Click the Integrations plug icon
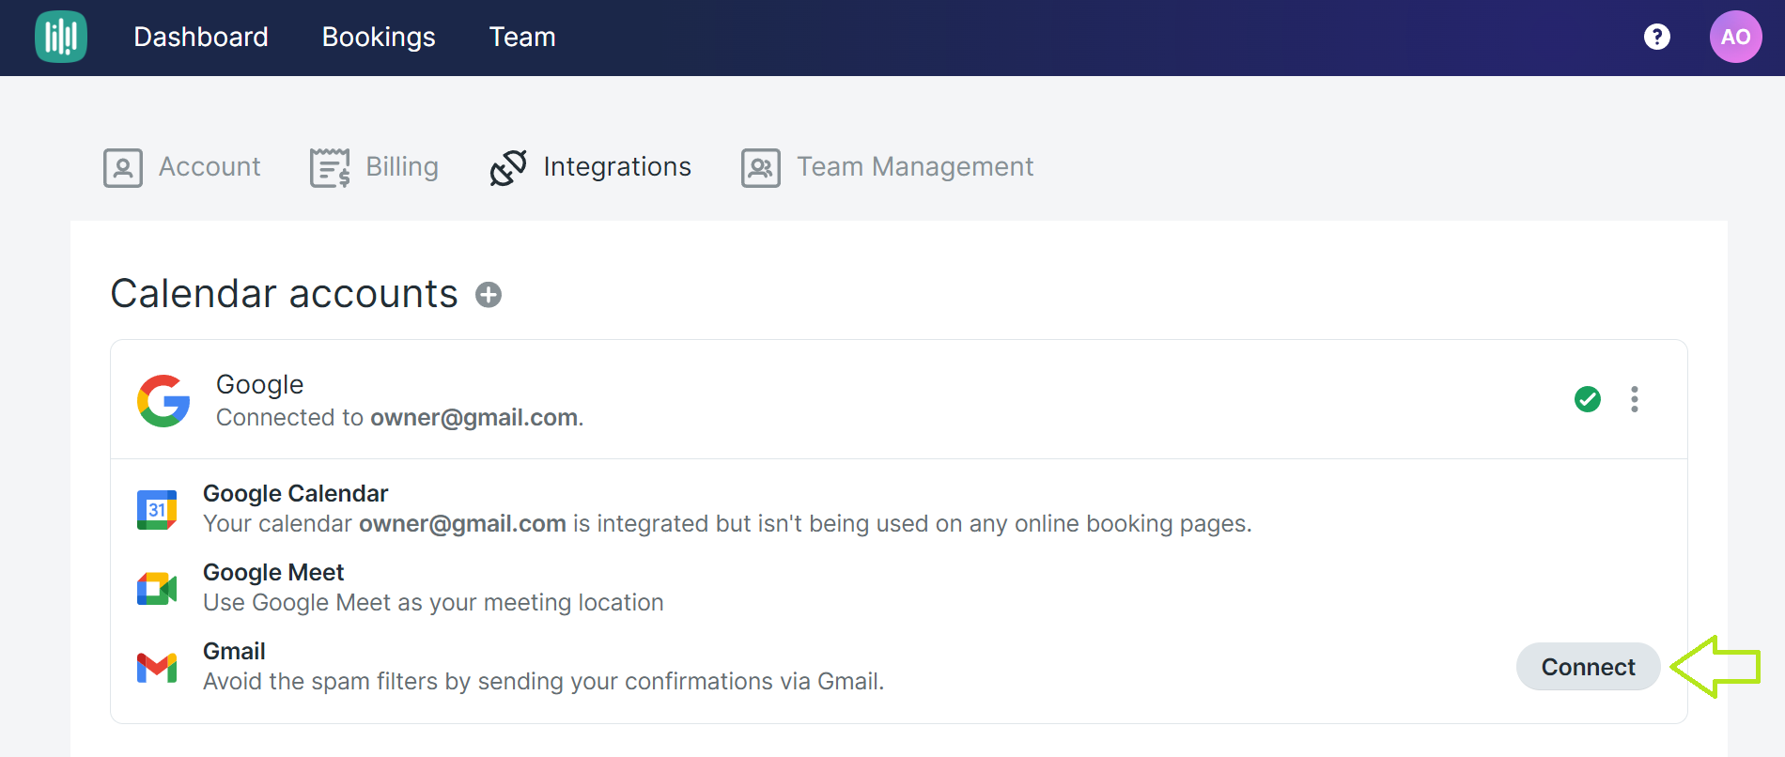 (x=508, y=168)
